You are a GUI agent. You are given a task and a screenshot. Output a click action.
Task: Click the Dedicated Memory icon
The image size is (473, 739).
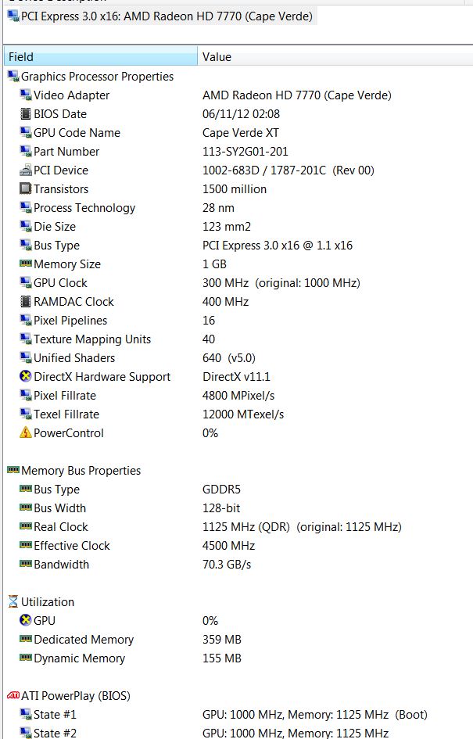(26, 639)
